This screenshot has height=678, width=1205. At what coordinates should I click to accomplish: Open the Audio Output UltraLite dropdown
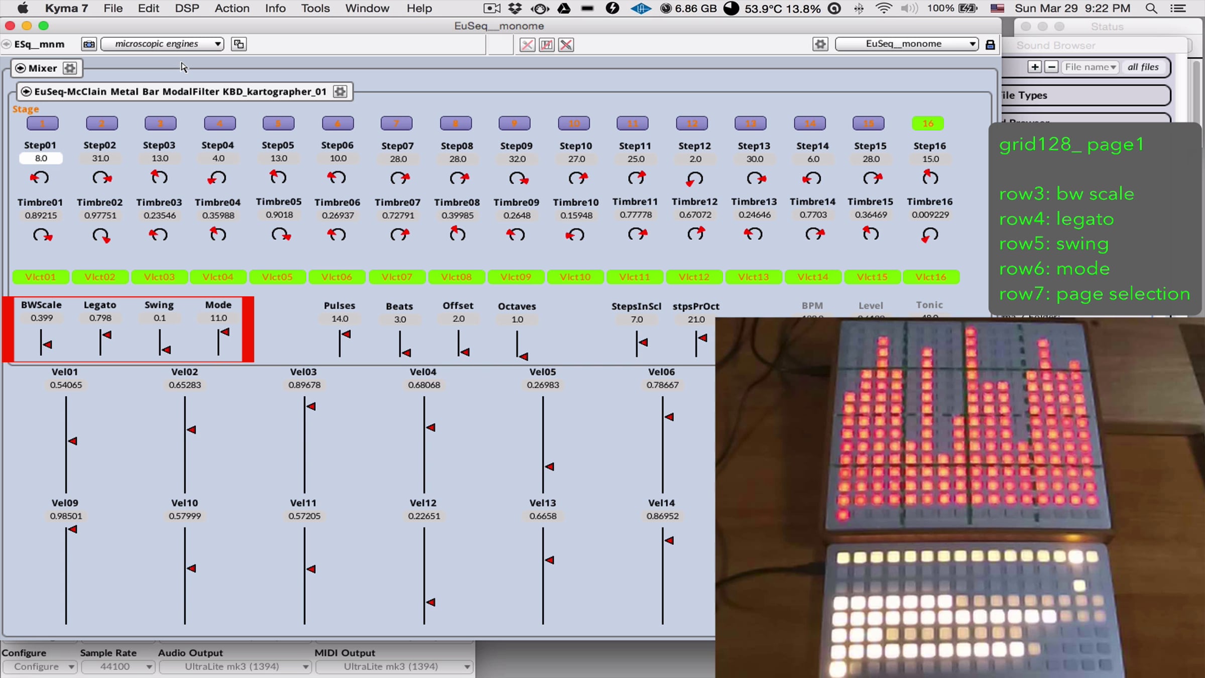pos(235,666)
